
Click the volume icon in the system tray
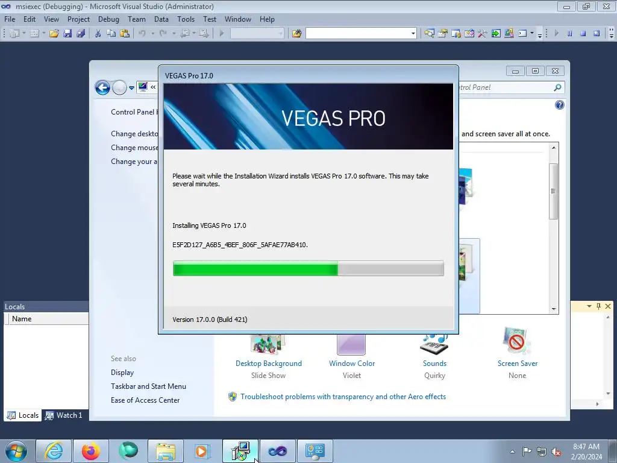click(x=556, y=452)
